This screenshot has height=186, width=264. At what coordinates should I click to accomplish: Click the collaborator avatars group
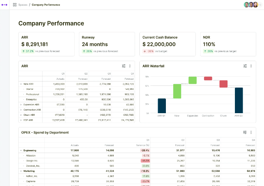tap(251, 5)
